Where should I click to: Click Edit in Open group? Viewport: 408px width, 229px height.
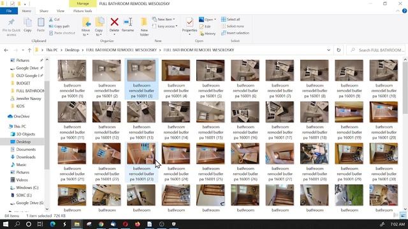(x=205, y=27)
